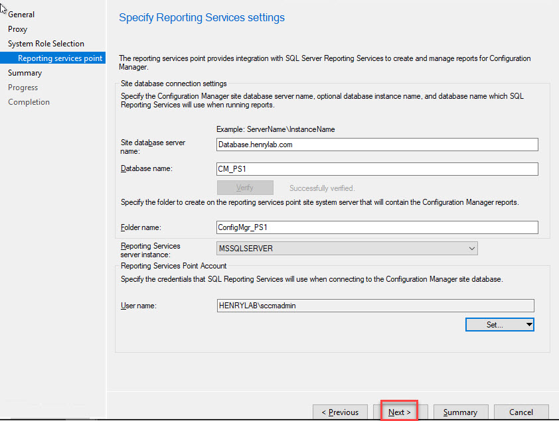Cancel the wizard
Image resolution: width=559 pixels, height=421 pixels.
point(521,412)
